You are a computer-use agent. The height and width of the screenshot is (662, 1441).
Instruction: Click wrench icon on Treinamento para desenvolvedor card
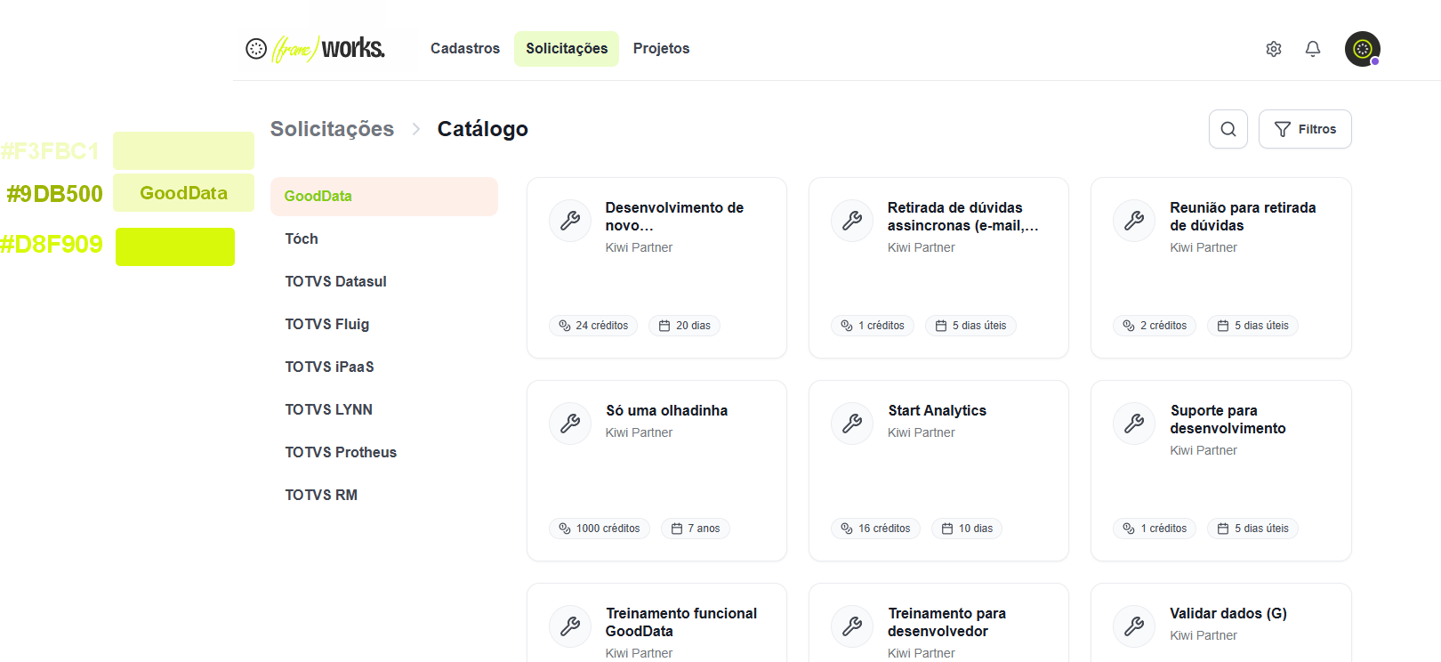point(852,626)
